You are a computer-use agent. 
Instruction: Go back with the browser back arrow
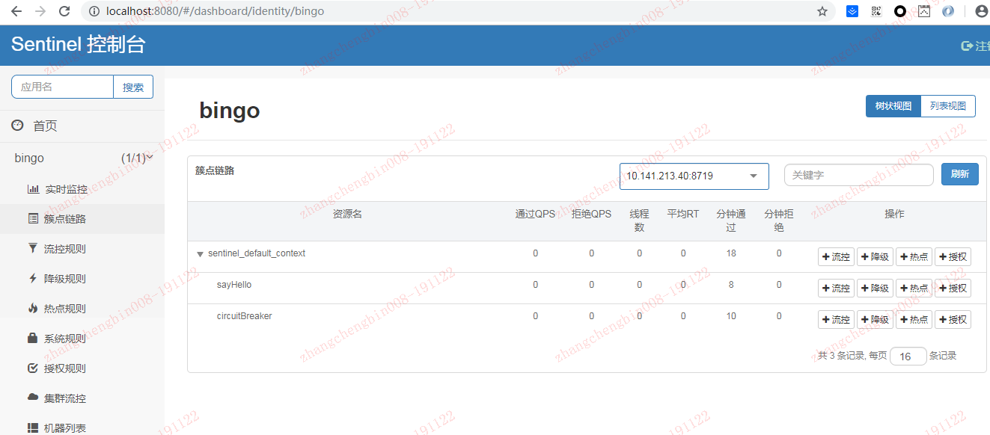point(16,11)
